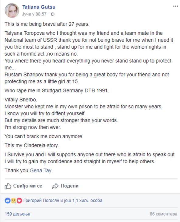Click the audience privacy globe icon
The width and height of the screenshot is (180, 222).
tap(53, 14)
